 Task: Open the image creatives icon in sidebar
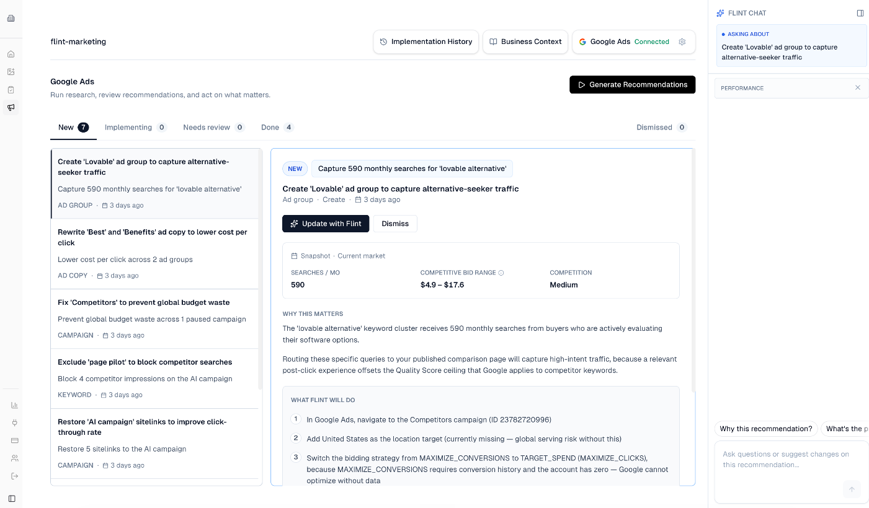pos(11,72)
